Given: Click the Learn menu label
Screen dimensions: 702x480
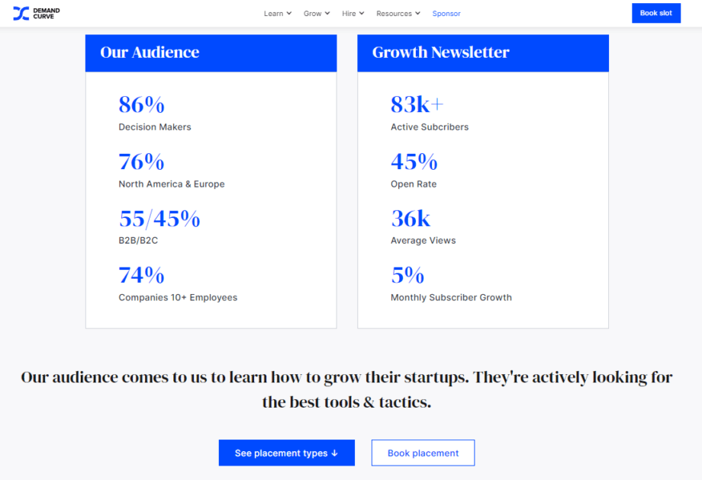Looking at the screenshot, I should pyautogui.click(x=272, y=13).
